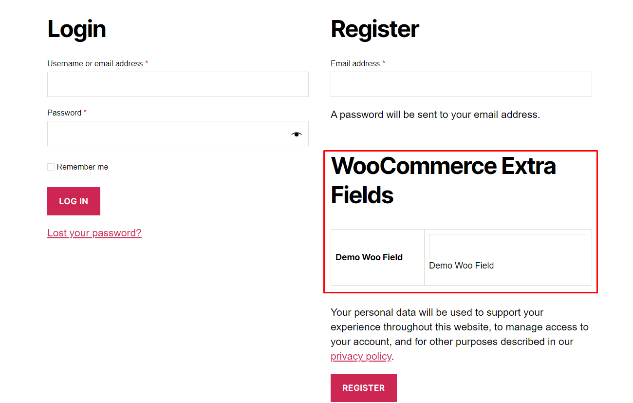Image resolution: width=633 pixels, height=403 pixels.
Task: Show password with the eye icon
Action: (x=297, y=134)
